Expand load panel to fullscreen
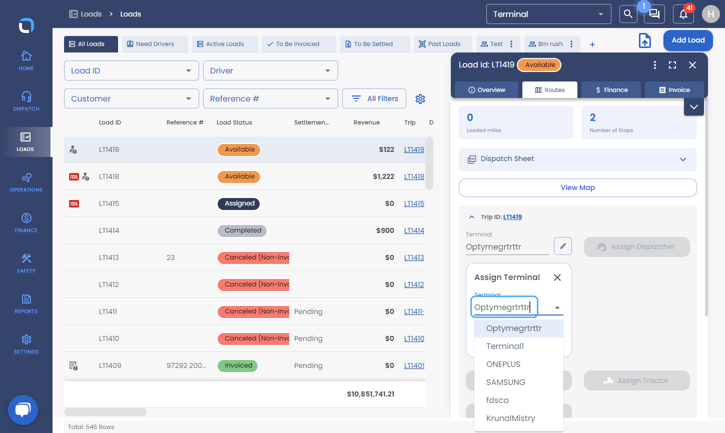Image resolution: width=725 pixels, height=433 pixels. pyautogui.click(x=672, y=65)
